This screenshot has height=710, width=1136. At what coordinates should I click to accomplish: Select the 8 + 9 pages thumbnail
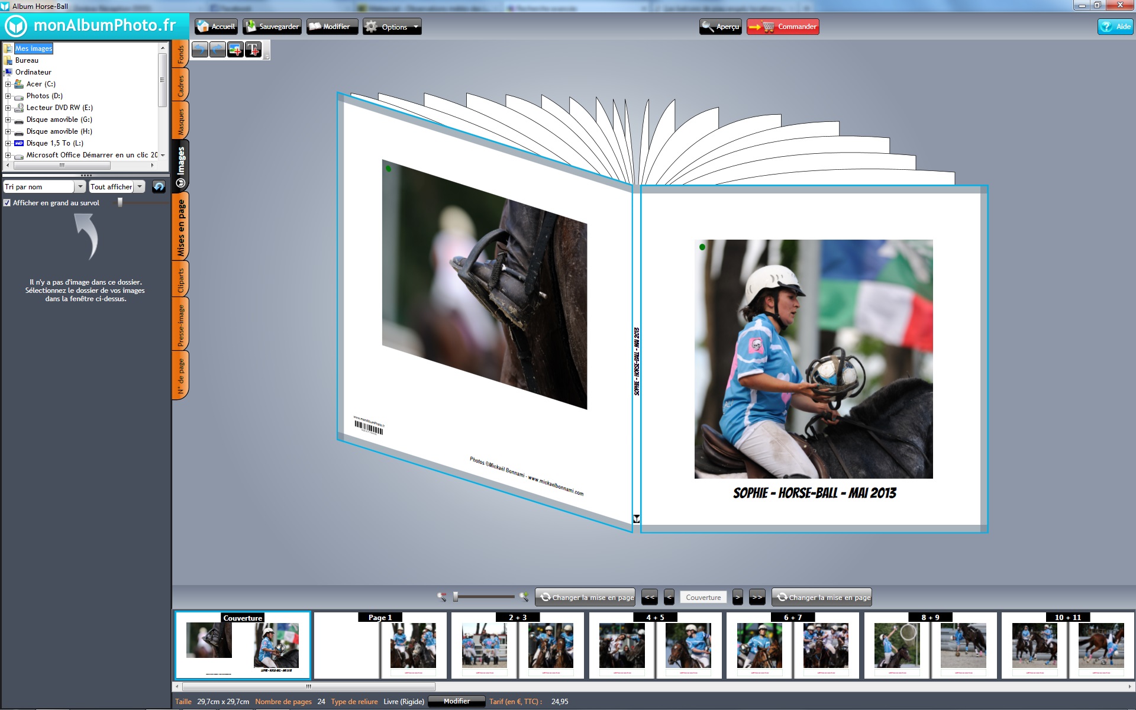(x=930, y=646)
